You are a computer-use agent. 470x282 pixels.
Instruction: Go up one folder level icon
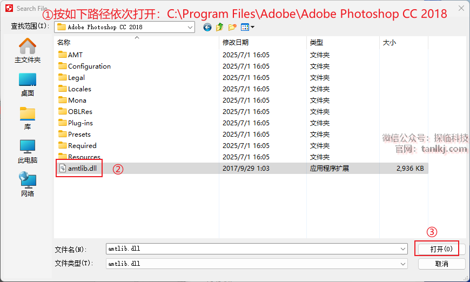click(219, 27)
